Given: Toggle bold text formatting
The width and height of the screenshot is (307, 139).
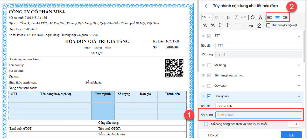Looking at the screenshot, I should (228, 17).
